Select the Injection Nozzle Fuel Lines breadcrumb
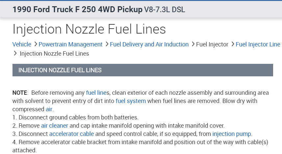This screenshot has height=154, width=282. click(54, 53)
